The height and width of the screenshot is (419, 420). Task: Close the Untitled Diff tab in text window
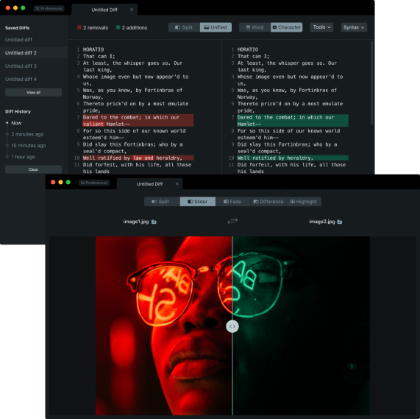(132, 10)
